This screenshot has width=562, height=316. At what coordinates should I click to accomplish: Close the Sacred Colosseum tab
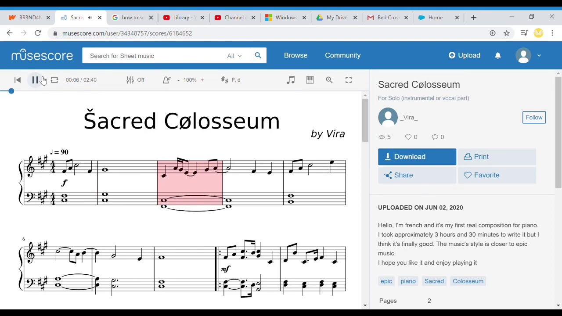(x=100, y=18)
